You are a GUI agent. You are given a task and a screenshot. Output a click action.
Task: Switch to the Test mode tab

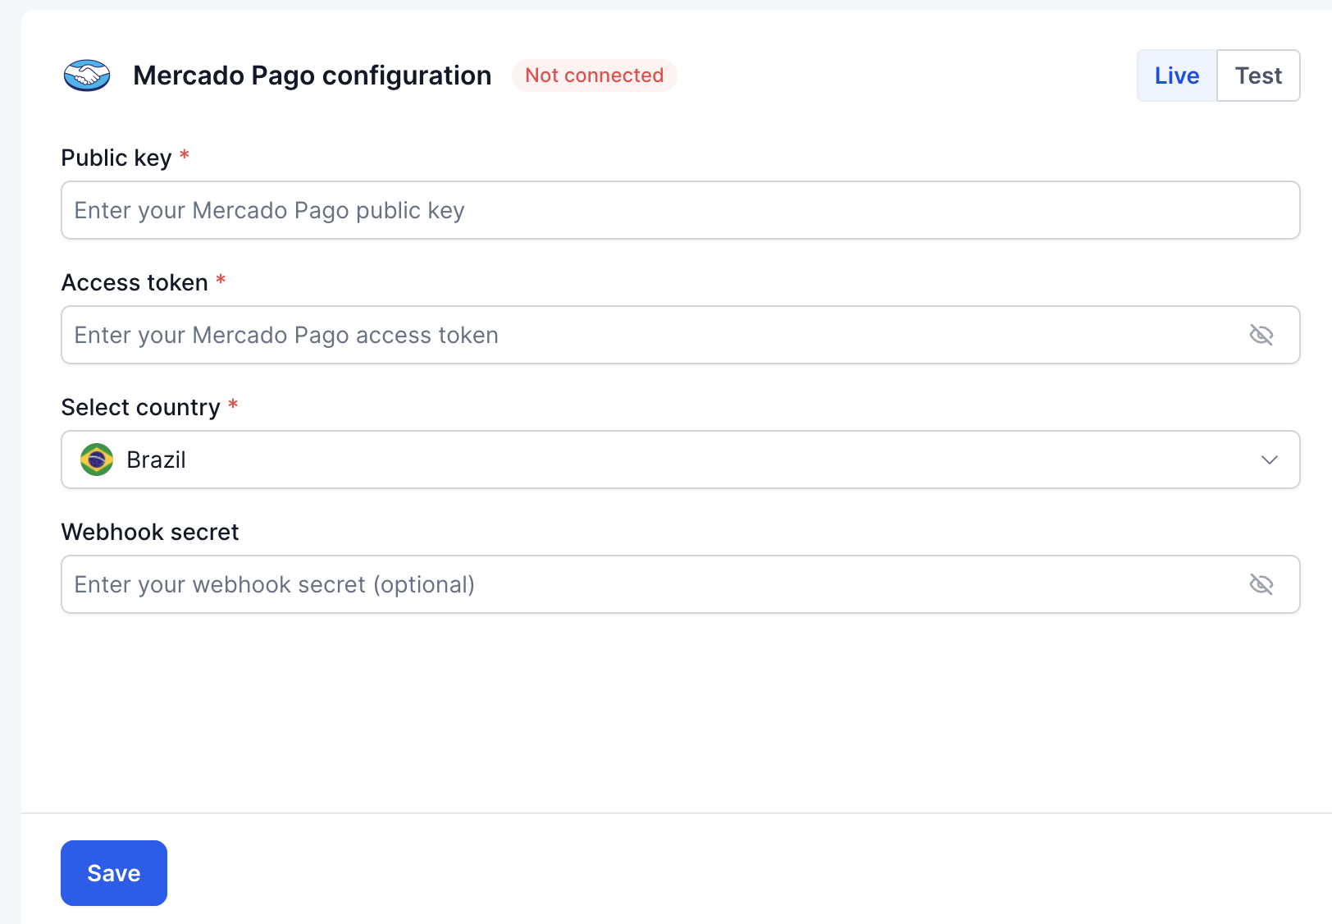point(1258,75)
